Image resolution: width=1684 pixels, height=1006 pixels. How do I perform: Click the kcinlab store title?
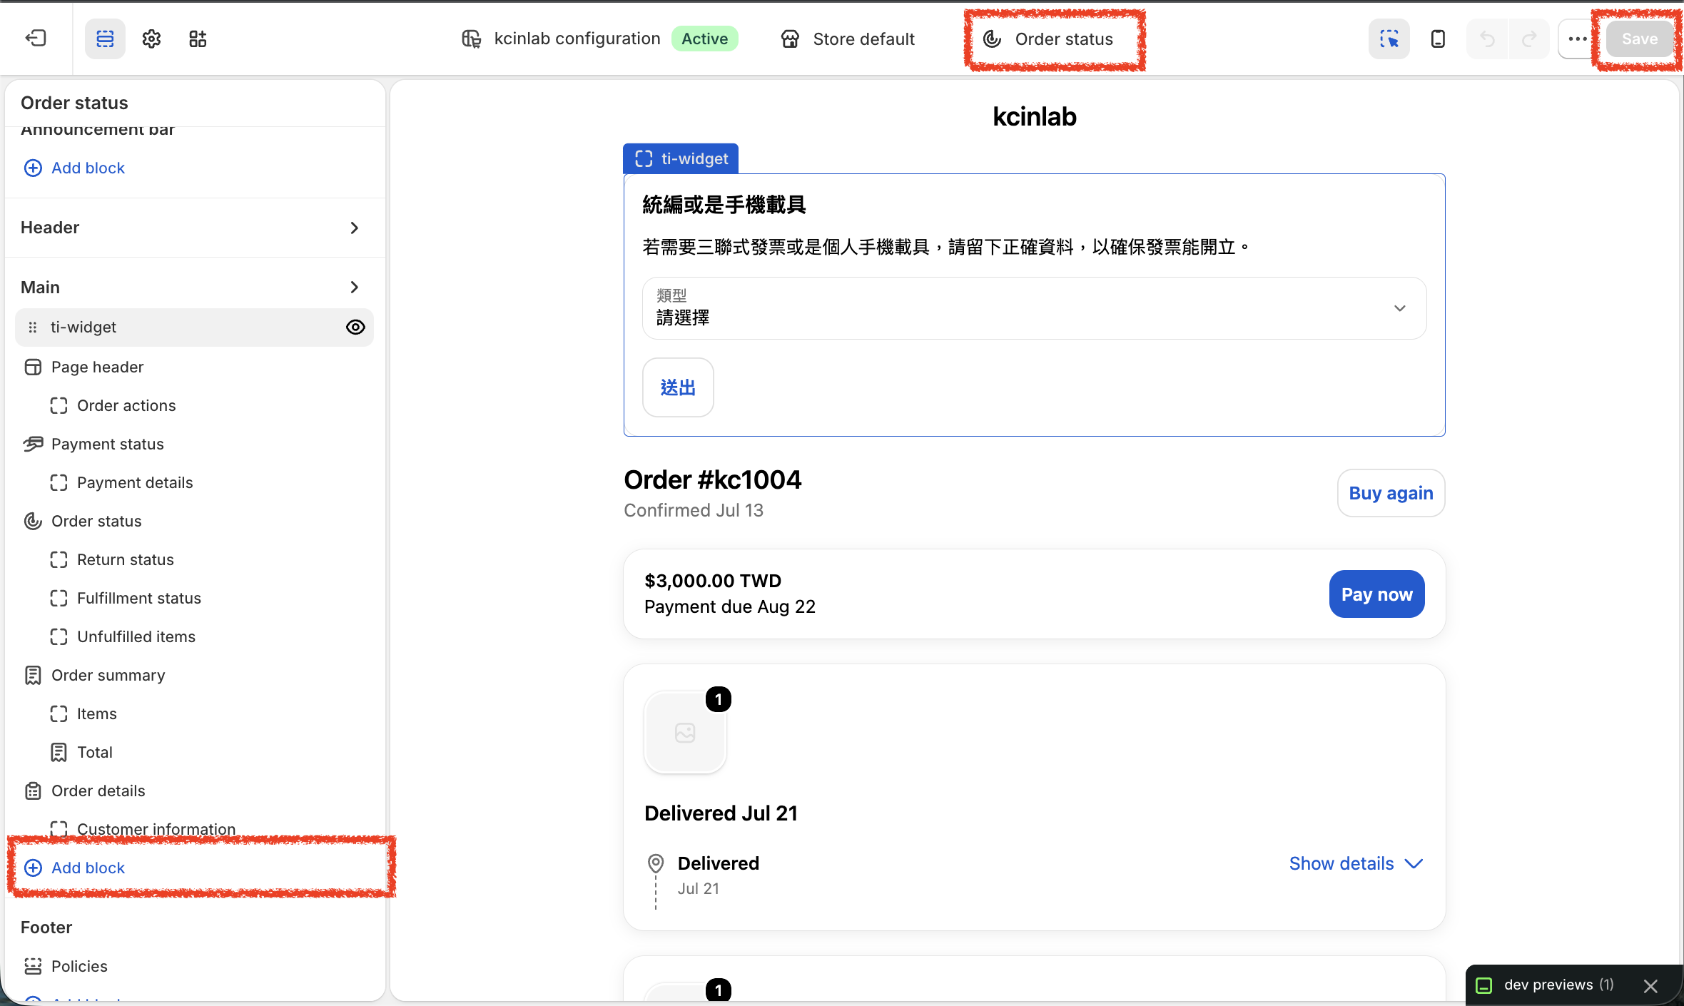1034,116
